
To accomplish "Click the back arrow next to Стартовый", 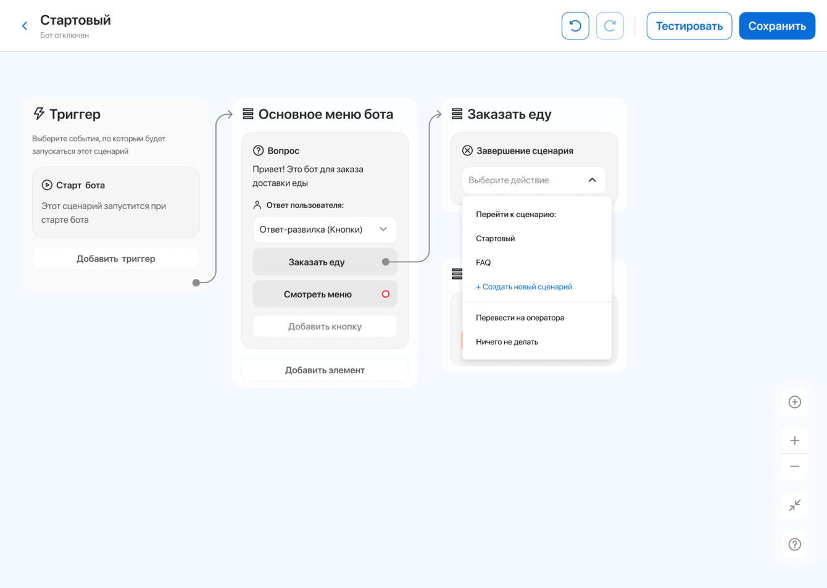I will [25, 26].
